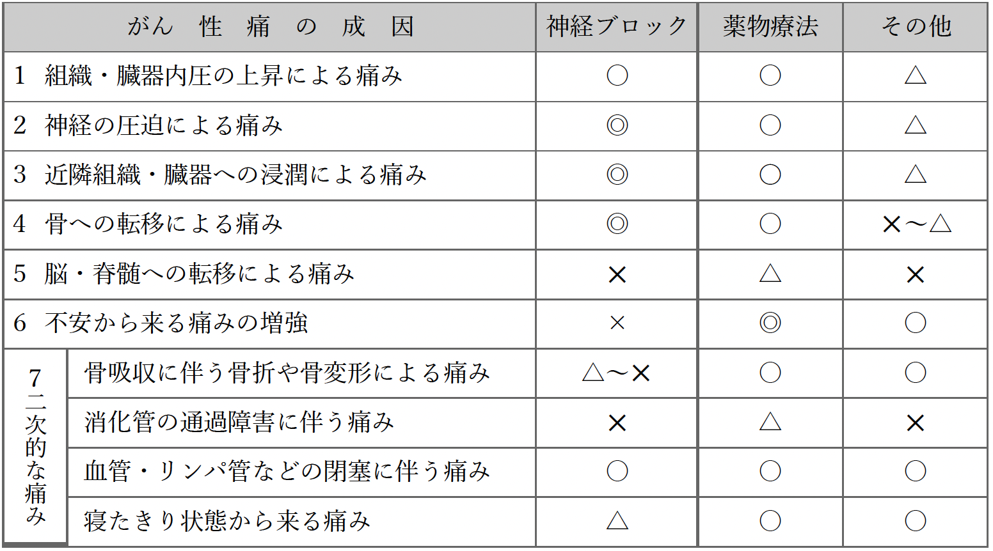993x551 pixels.
Task: Click the 神経ブロック column header
Action: [x=616, y=27]
